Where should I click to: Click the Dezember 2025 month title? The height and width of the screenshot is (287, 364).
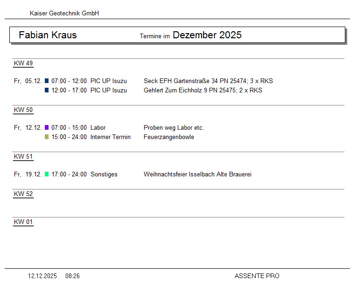click(207, 35)
